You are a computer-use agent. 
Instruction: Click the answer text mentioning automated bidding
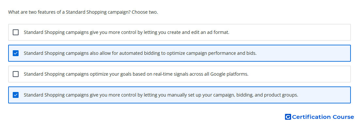(140, 53)
